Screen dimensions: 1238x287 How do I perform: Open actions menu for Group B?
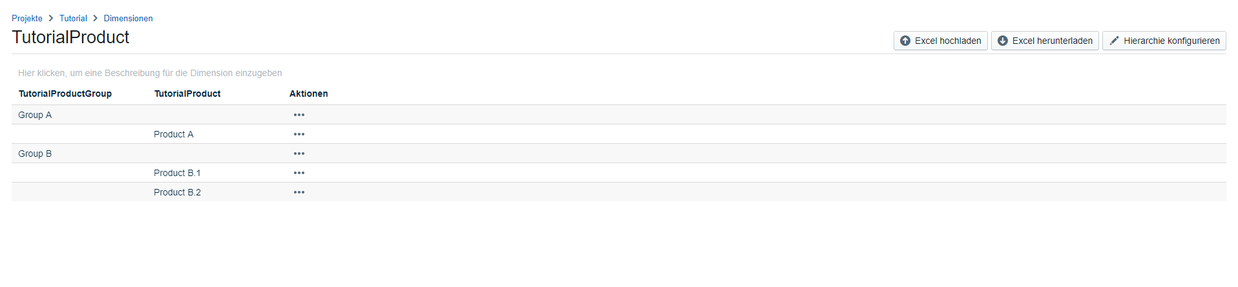pos(299,153)
